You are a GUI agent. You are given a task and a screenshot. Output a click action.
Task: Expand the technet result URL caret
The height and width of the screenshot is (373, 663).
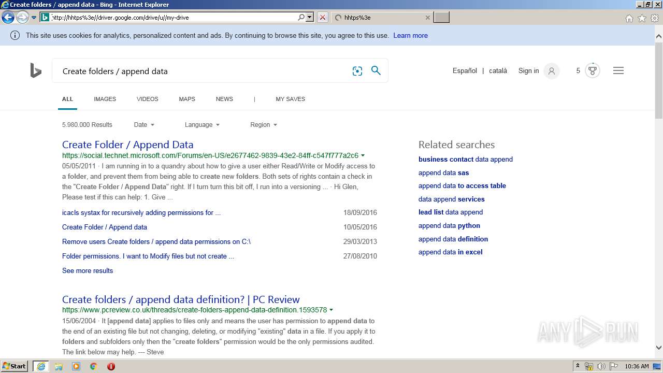(363, 155)
